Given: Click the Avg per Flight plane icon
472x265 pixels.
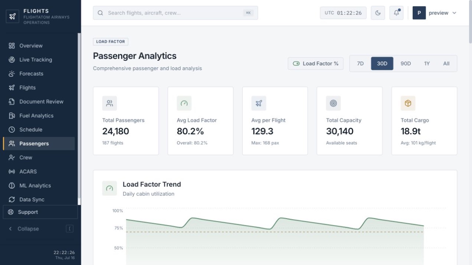Looking at the screenshot, I should (x=259, y=103).
